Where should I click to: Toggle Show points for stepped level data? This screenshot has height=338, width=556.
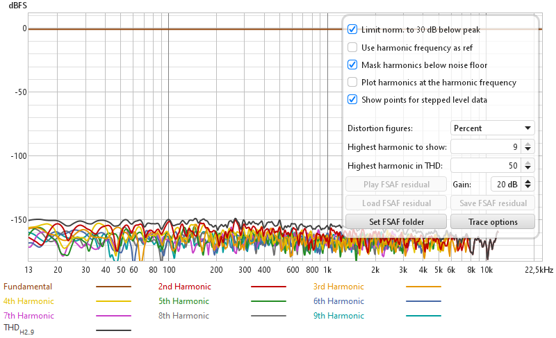coord(352,100)
